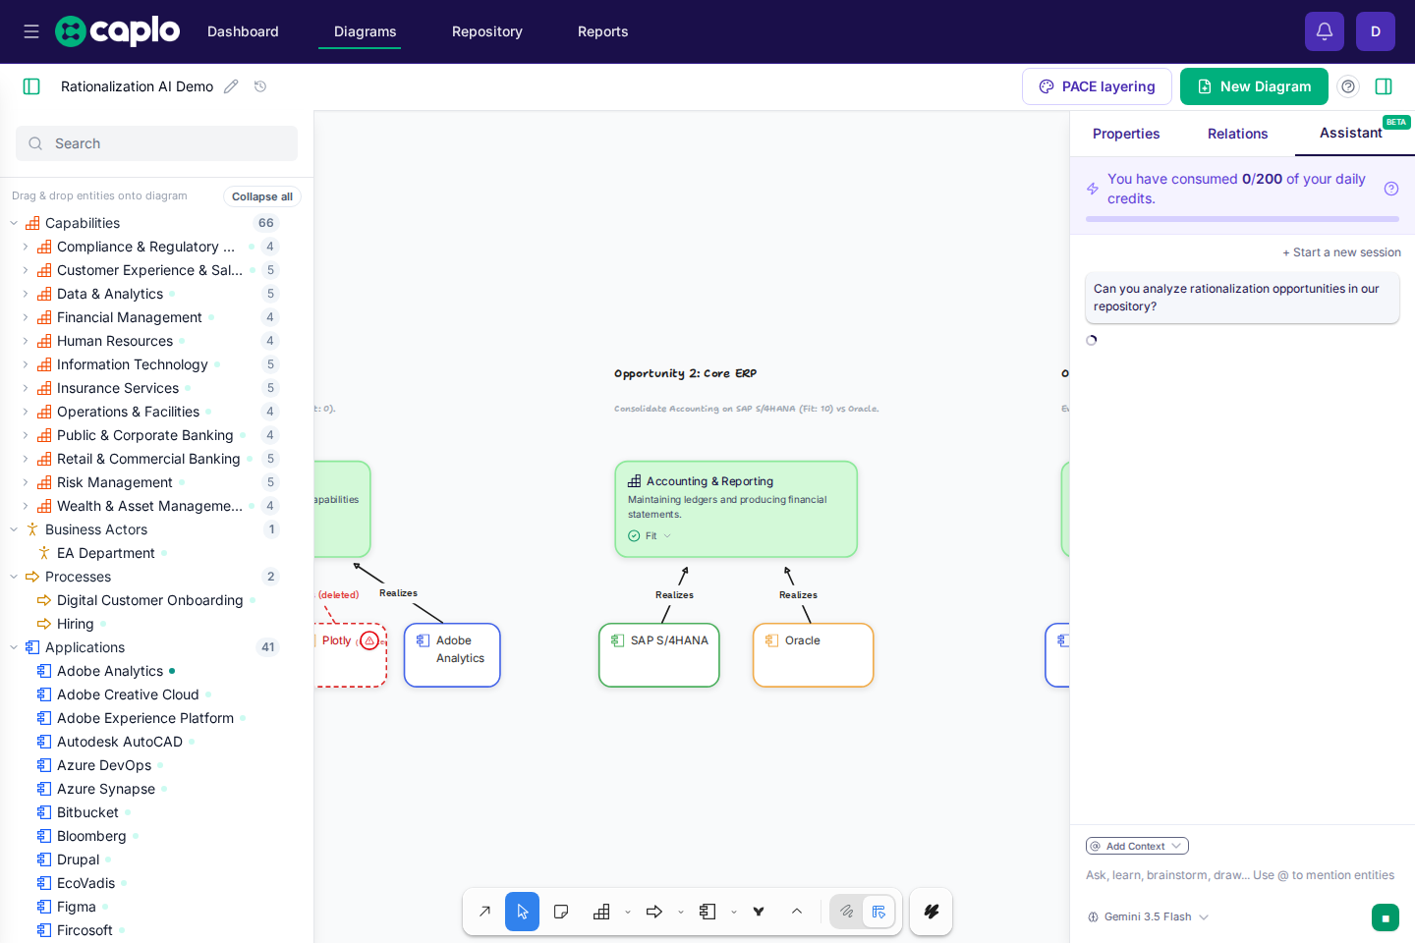
Task: Click the sidebar Search field
Action: [156, 143]
